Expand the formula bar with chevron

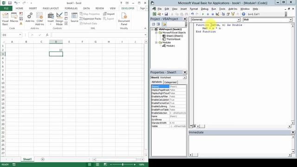click(x=145, y=35)
